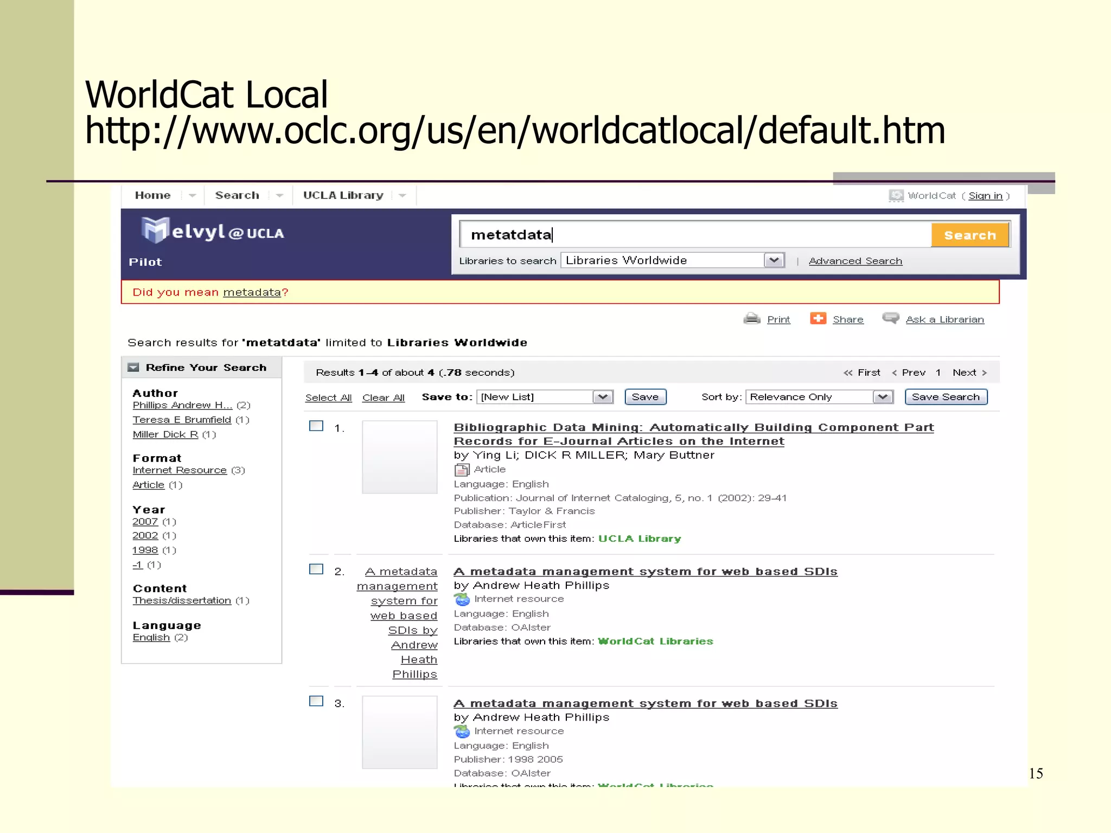Filter by year -1
Screen dimensions: 1111x833
coord(138,565)
